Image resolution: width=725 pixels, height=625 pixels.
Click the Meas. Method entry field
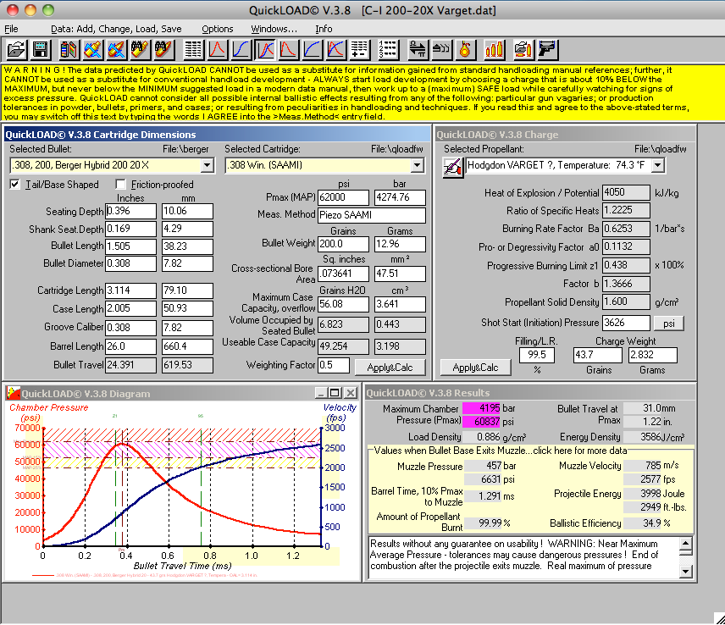[372, 215]
